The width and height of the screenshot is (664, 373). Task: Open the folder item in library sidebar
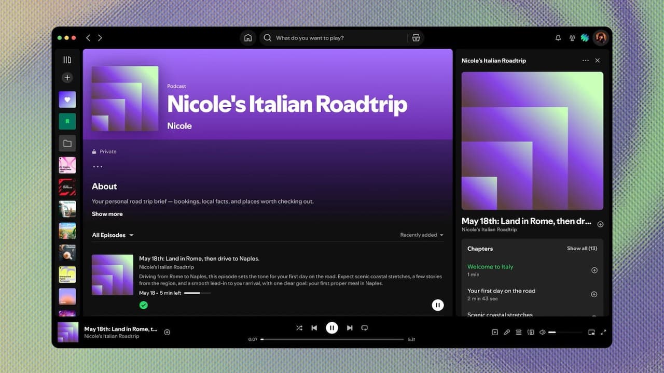point(67,144)
